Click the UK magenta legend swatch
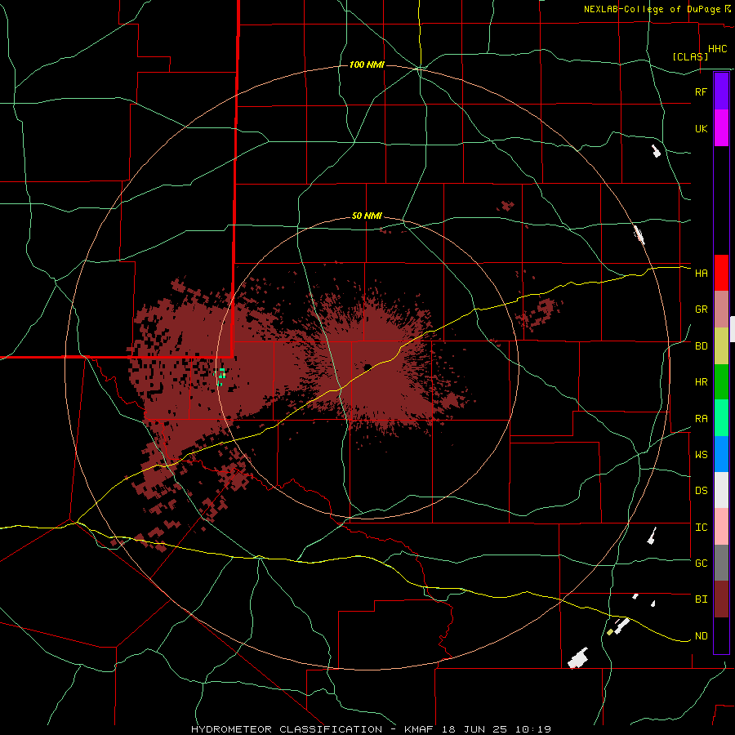This screenshot has width=735, height=735. tap(721, 128)
